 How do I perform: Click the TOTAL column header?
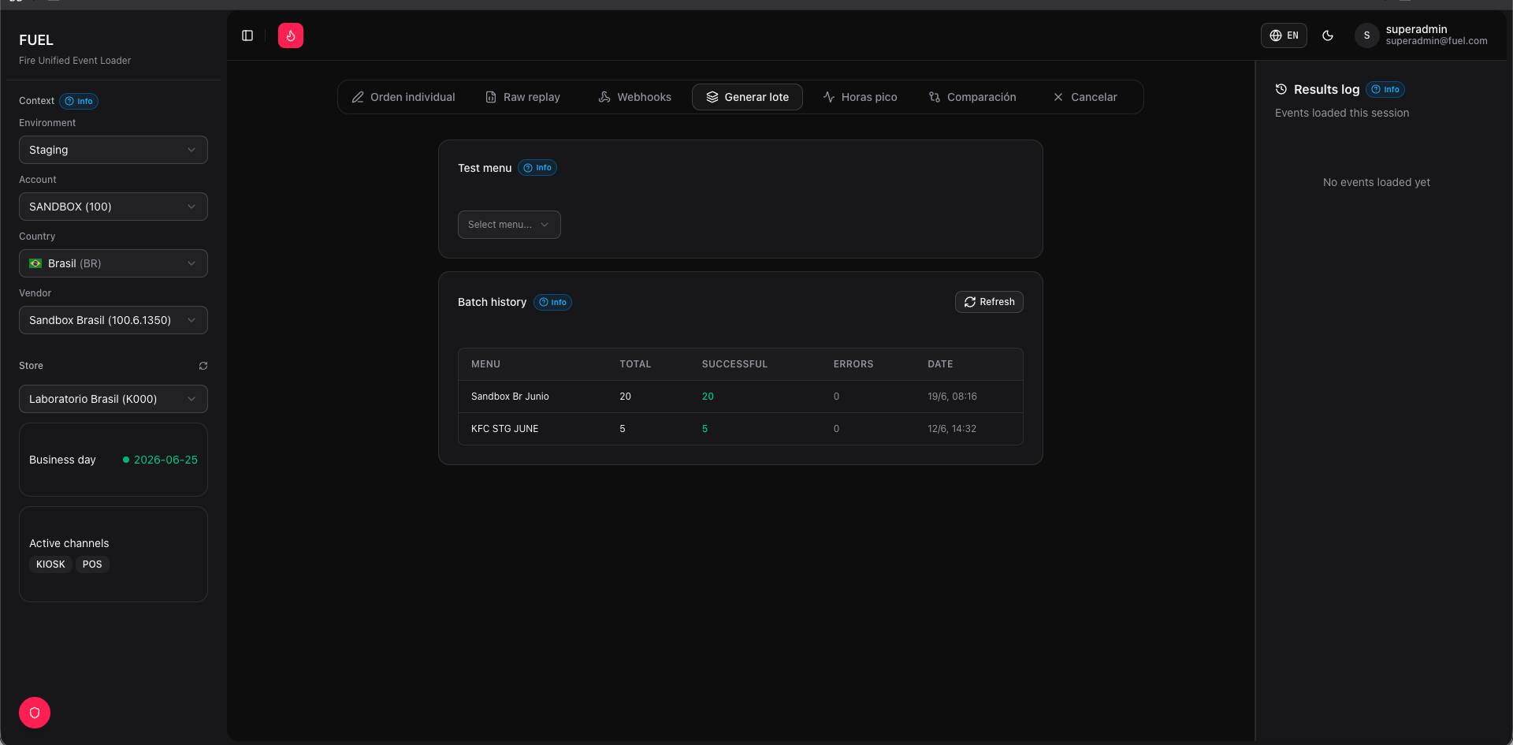(x=635, y=364)
